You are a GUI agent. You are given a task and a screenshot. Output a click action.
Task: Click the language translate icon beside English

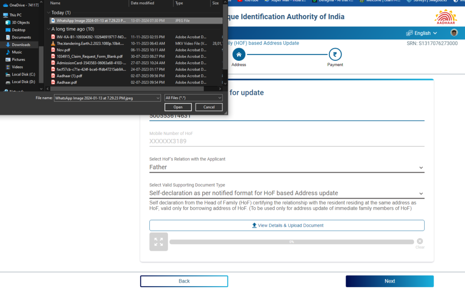409,33
